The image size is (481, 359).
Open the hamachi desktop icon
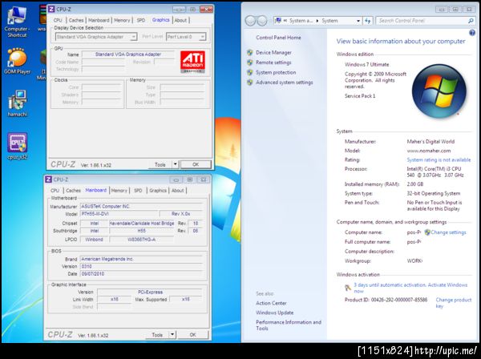[17, 103]
